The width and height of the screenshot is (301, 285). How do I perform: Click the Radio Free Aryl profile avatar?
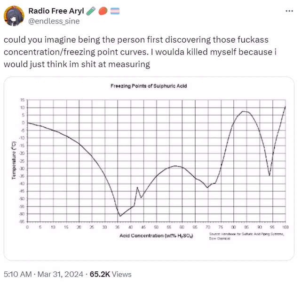(x=14, y=16)
